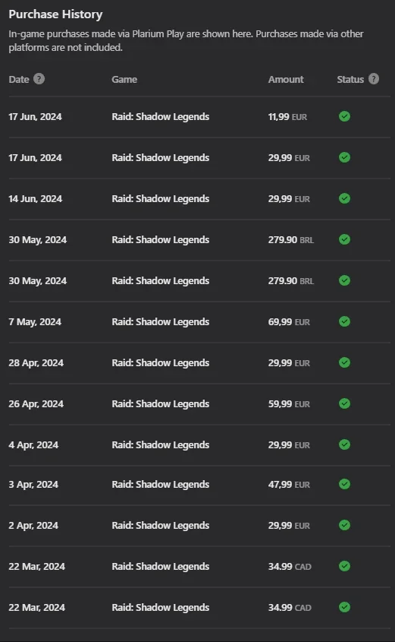Click the Game column header
This screenshot has height=642, width=395.
coord(124,80)
